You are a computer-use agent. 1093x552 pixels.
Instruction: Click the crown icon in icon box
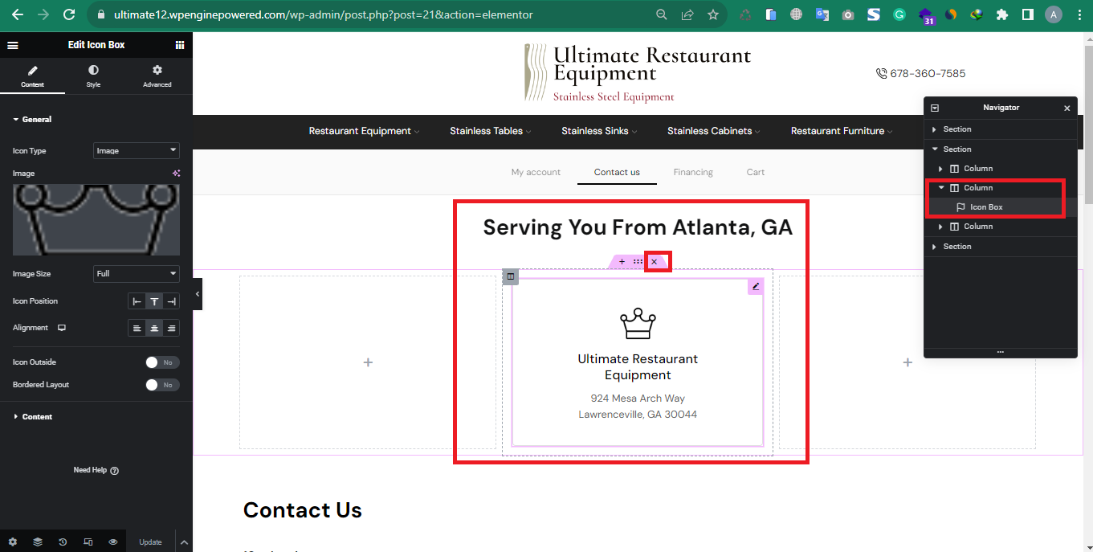[x=638, y=324]
